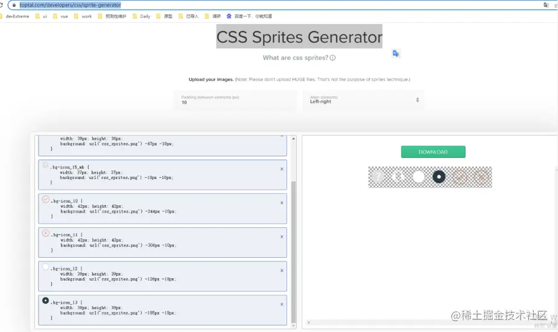Click the browser URL address bar
558x332 pixels.
click(277, 5)
